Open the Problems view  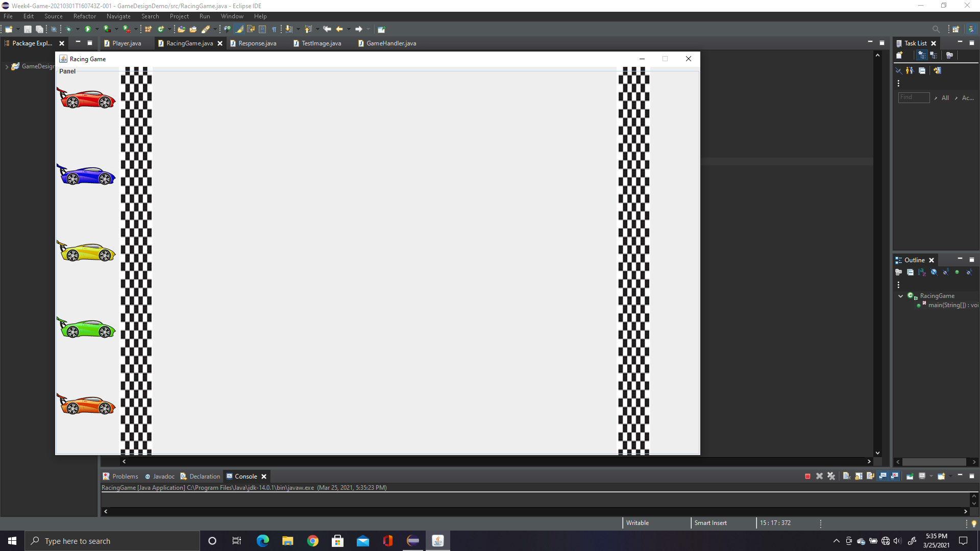[125, 476]
